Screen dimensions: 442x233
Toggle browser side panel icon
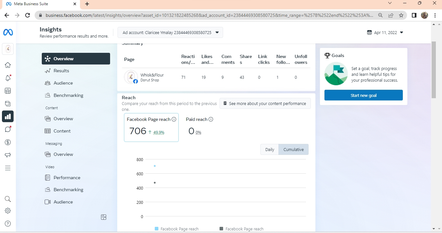click(x=414, y=15)
